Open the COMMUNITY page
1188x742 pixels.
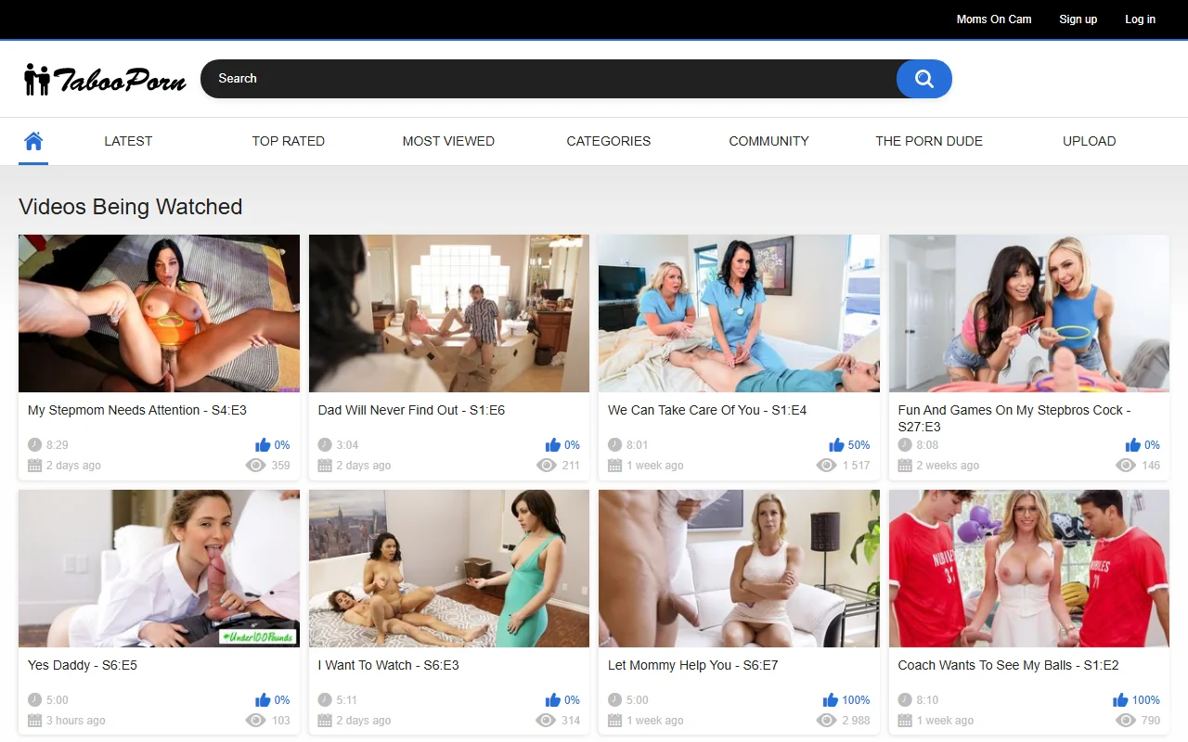point(768,141)
